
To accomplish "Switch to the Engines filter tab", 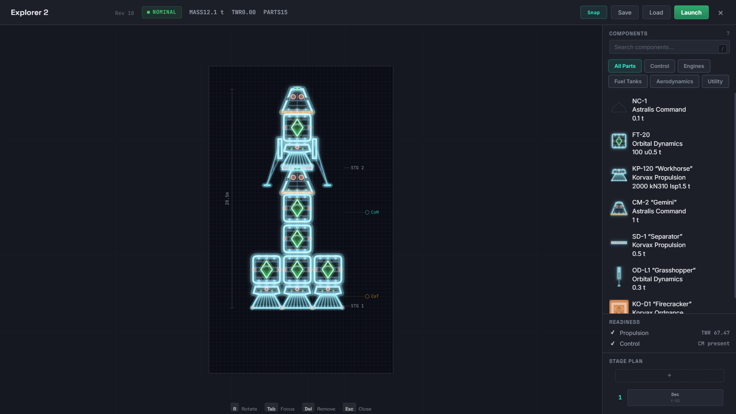I will pos(693,66).
